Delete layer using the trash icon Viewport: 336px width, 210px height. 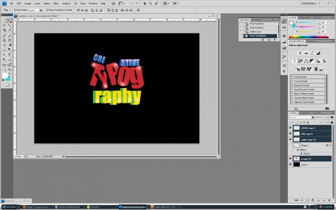[x=329, y=200]
